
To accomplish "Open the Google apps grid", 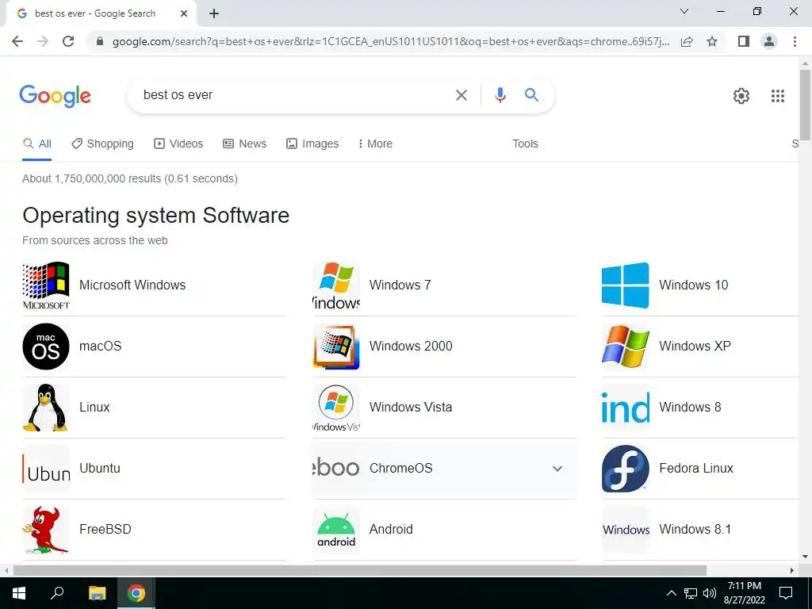I will (777, 96).
